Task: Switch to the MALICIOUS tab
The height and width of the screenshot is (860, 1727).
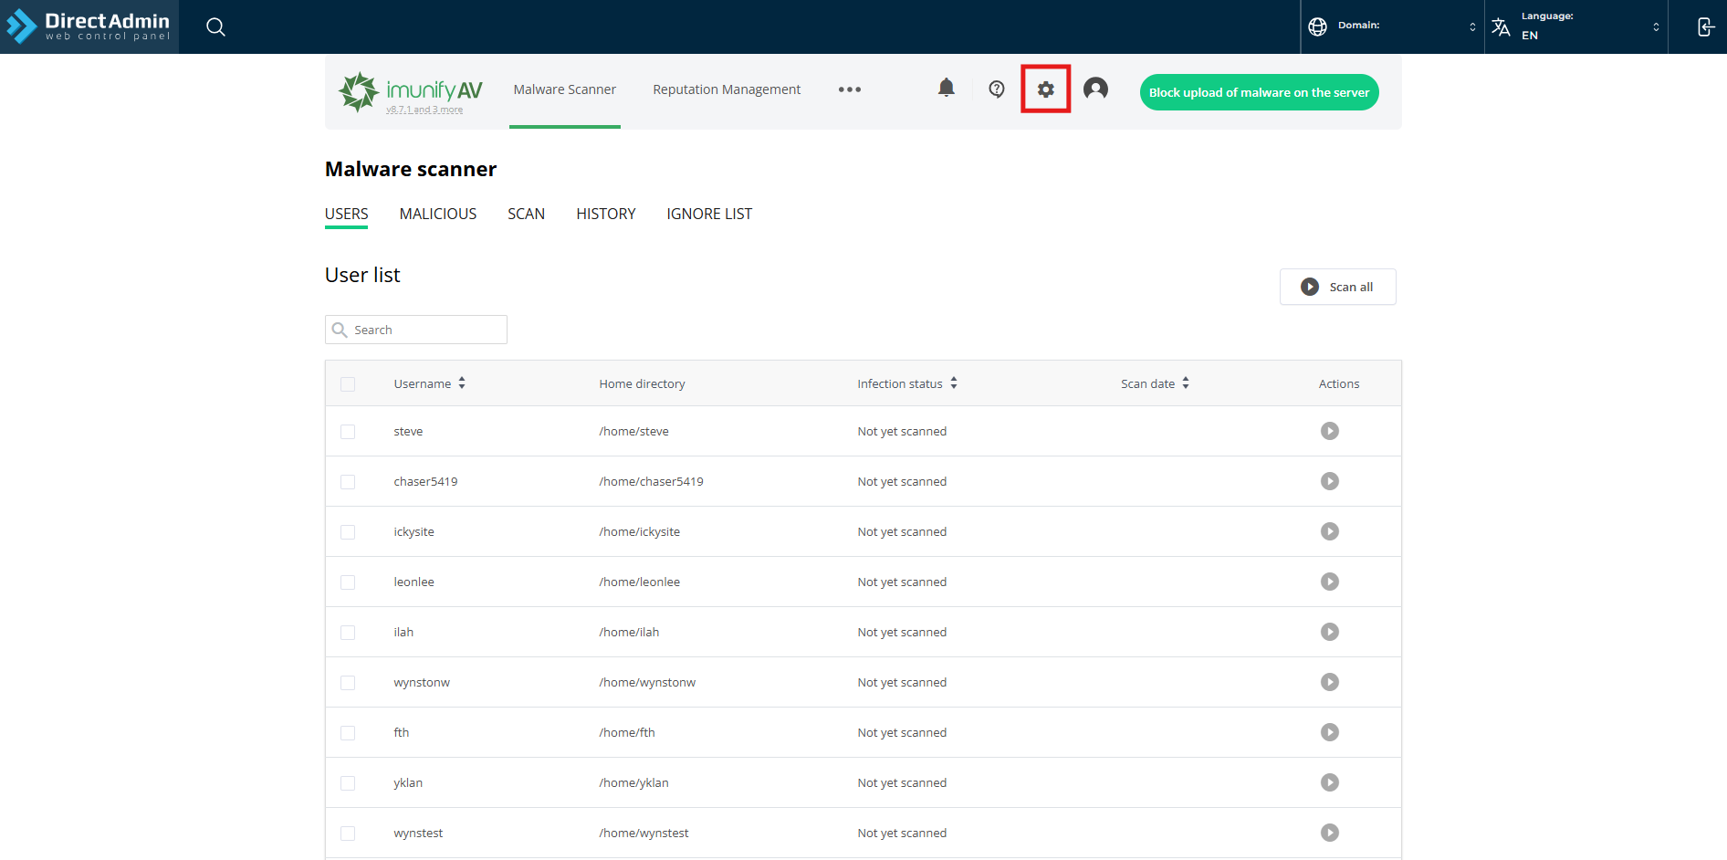Action: click(437, 214)
